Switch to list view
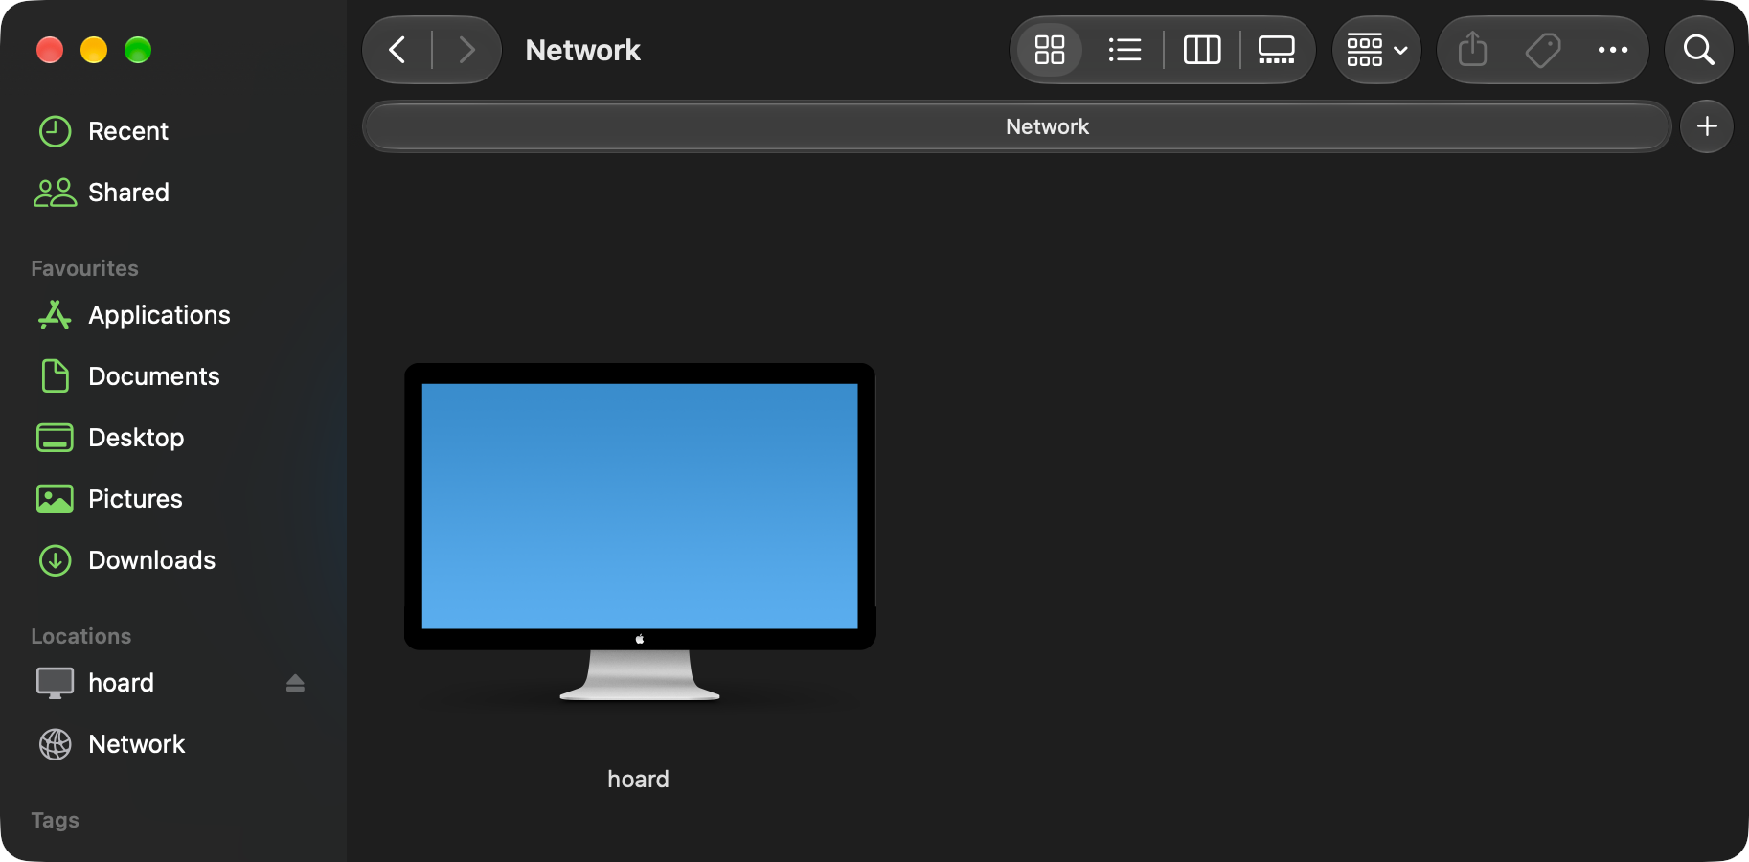 click(x=1124, y=50)
